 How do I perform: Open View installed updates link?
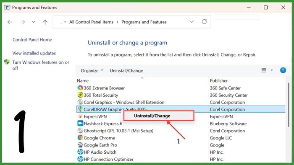tap(34, 53)
